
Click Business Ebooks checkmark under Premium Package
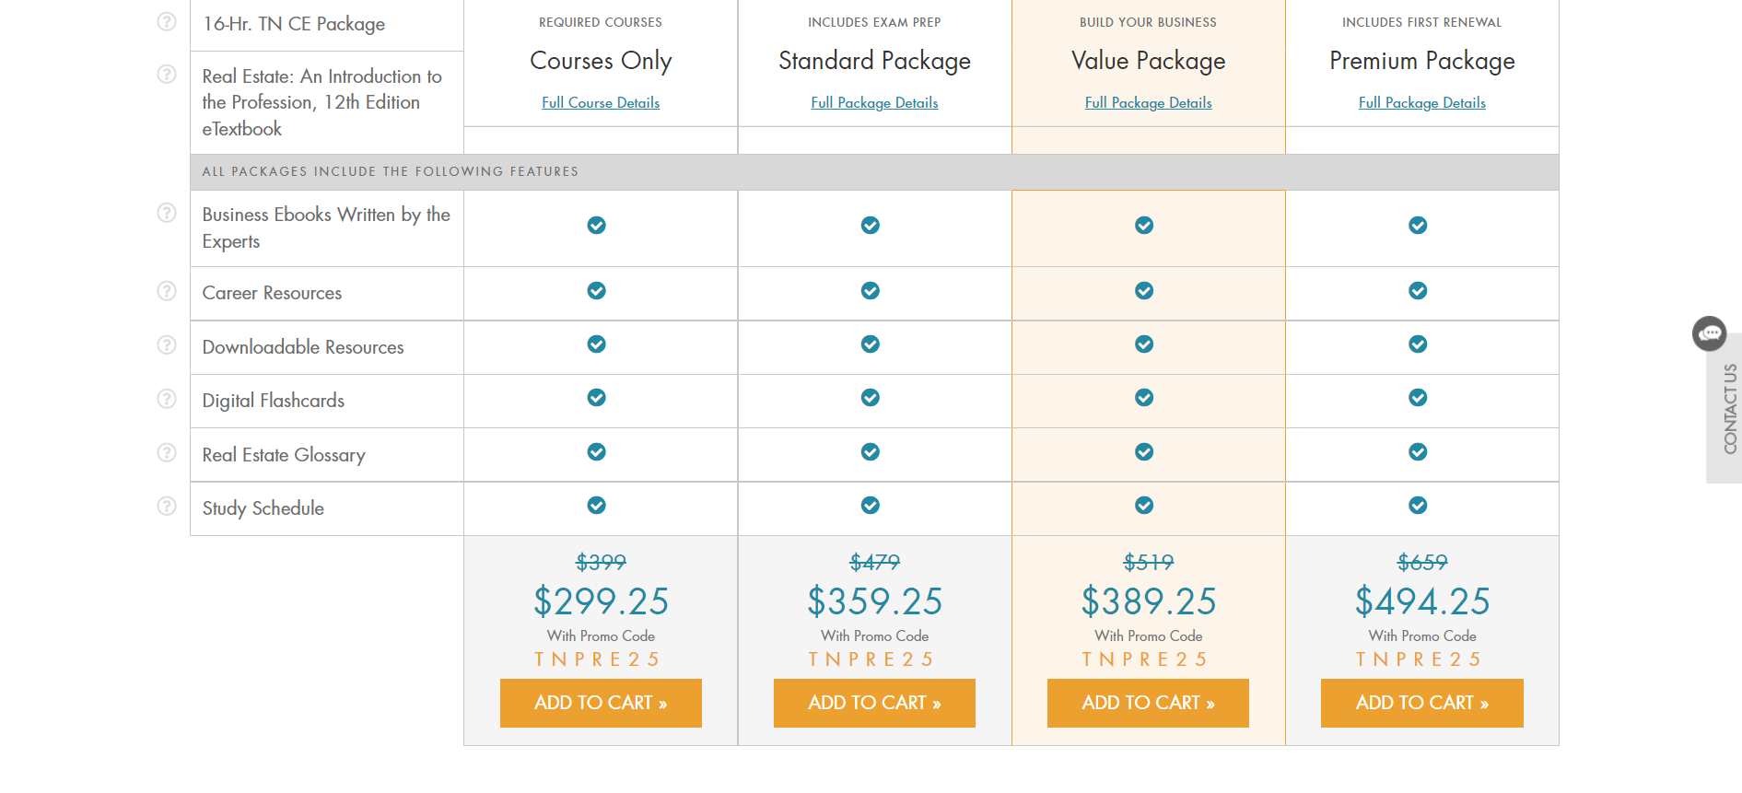click(x=1418, y=225)
